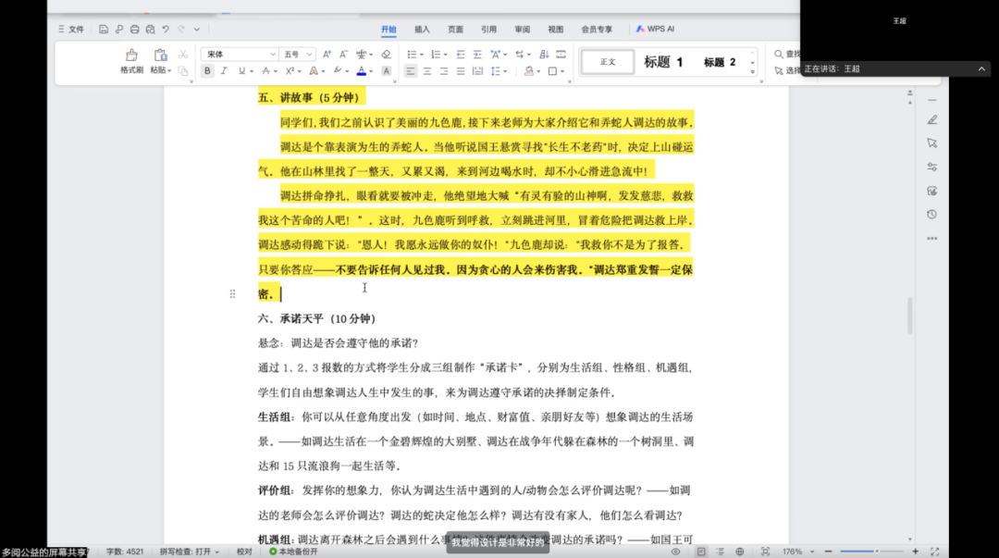Switch to the 引用 tab
999x558 pixels.
(488, 30)
